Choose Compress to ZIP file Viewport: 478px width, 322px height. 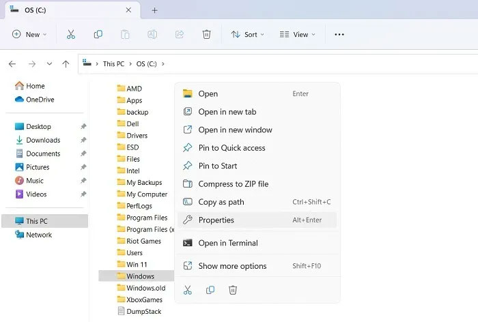[x=233, y=184]
